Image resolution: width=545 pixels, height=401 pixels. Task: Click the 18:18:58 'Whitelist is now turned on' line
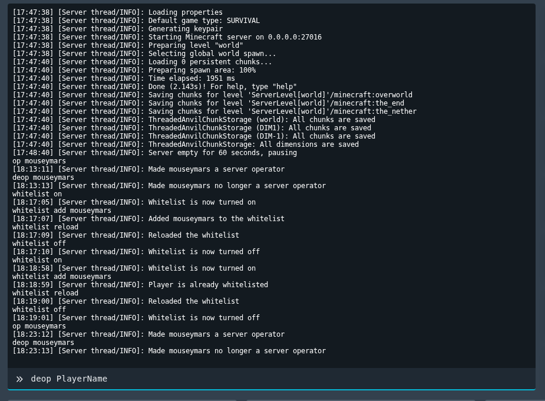click(x=134, y=268)
